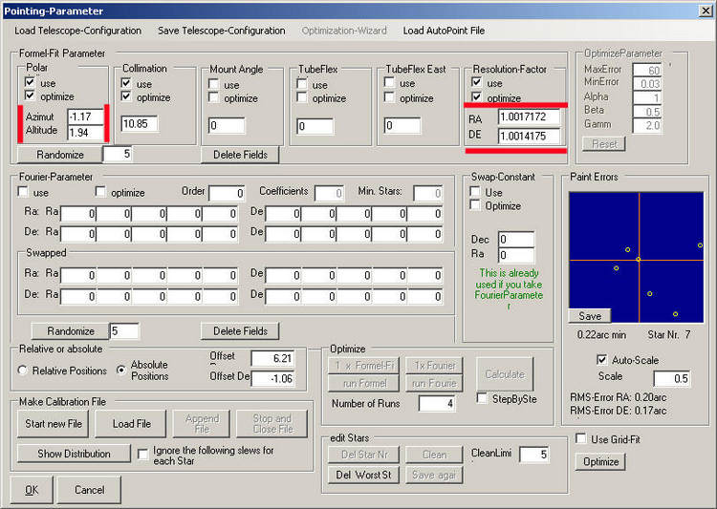Save the Paint Errors plot
717x509 pixels.
[590, 316]
